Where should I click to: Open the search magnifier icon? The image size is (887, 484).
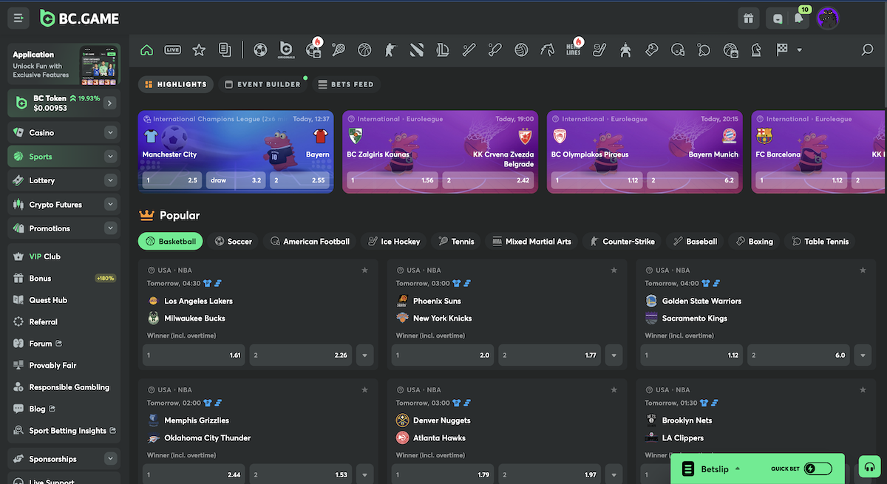[867, 50]
